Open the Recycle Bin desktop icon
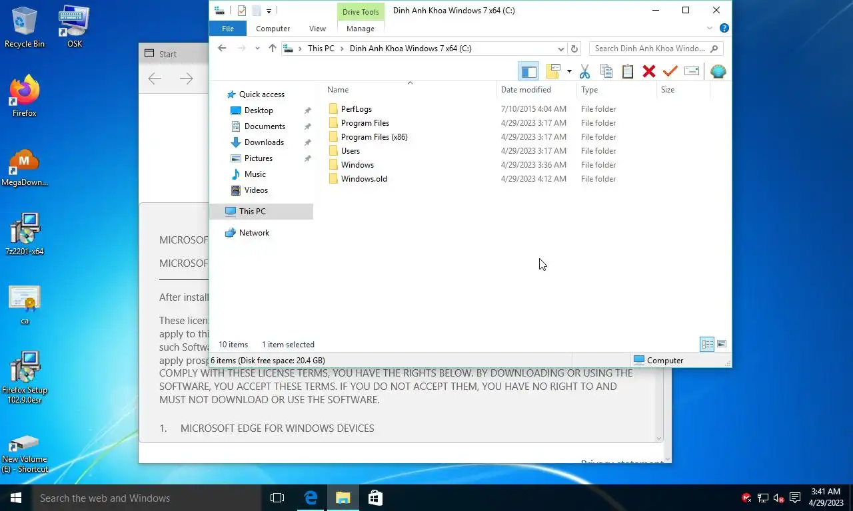 click(25, 27)
